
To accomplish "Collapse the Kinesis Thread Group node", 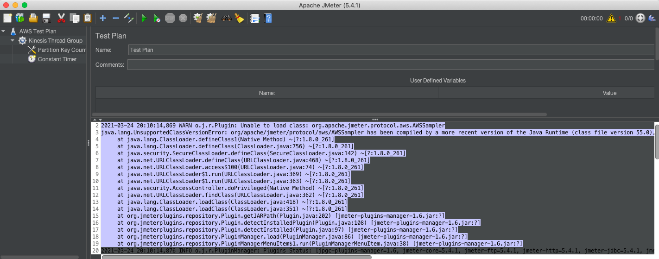I will click(13, 40).
